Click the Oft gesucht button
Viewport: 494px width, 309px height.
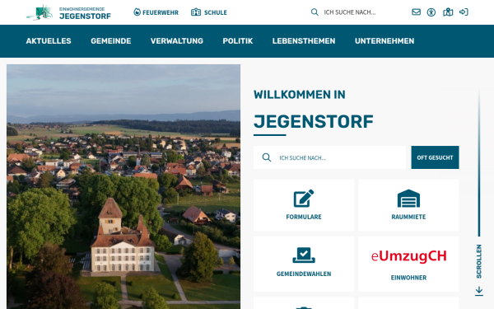click(435, 157)
